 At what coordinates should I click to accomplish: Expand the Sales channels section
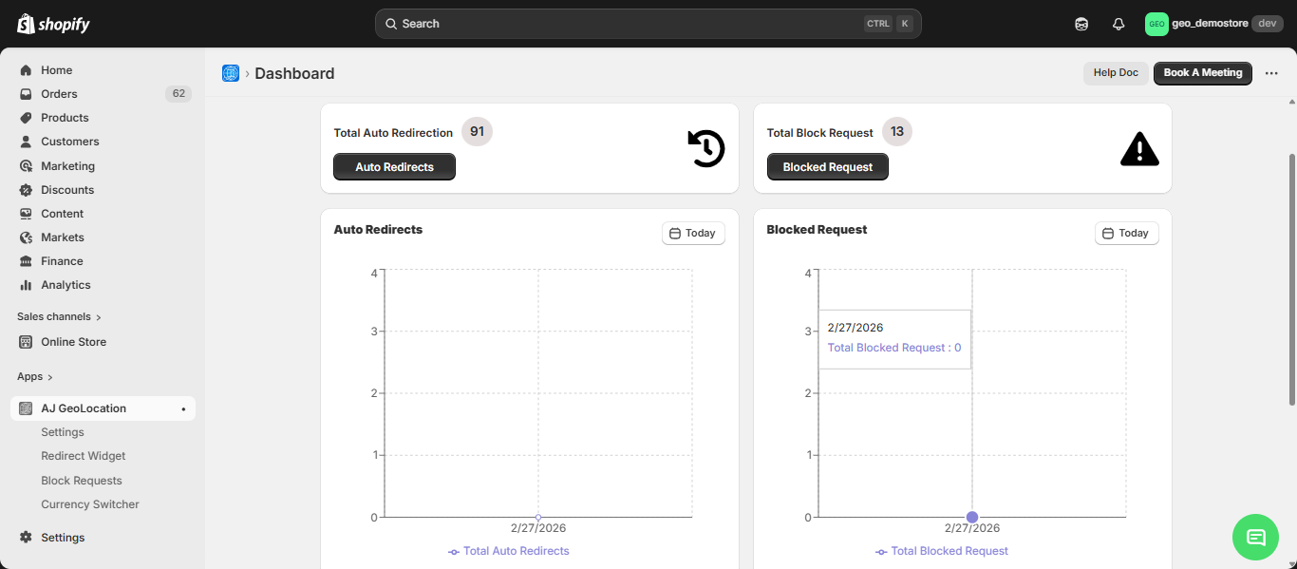pos(59,316)
